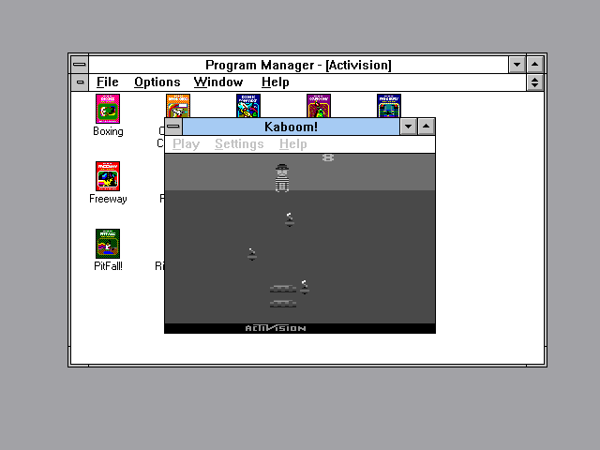Image resolution: width=600 pixels, height=450 pixels.
Task: Minimize the Program Manager window
Action: pyautogui.click(x=517, y=65)
